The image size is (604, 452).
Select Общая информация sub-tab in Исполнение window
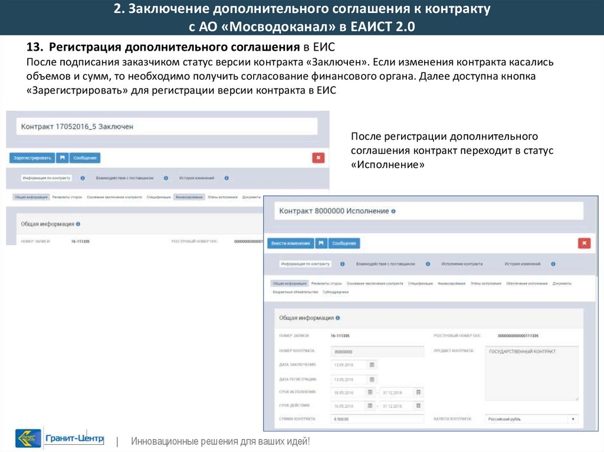tap(290, 283)
